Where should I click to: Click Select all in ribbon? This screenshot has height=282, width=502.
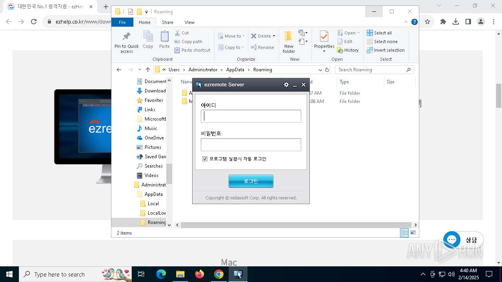click(x=379, y=33)
